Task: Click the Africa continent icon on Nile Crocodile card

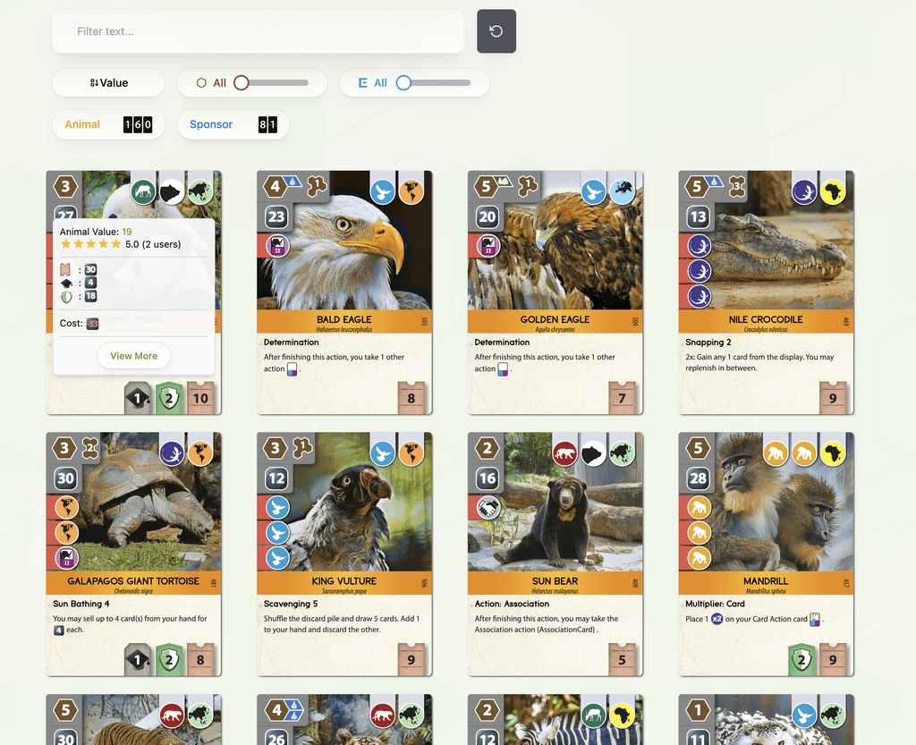Action: 833,189
